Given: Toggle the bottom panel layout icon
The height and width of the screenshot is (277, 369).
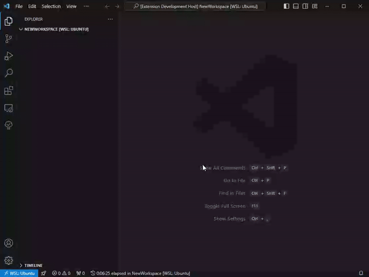Looking at the screenshot, I should coord(296,6).
